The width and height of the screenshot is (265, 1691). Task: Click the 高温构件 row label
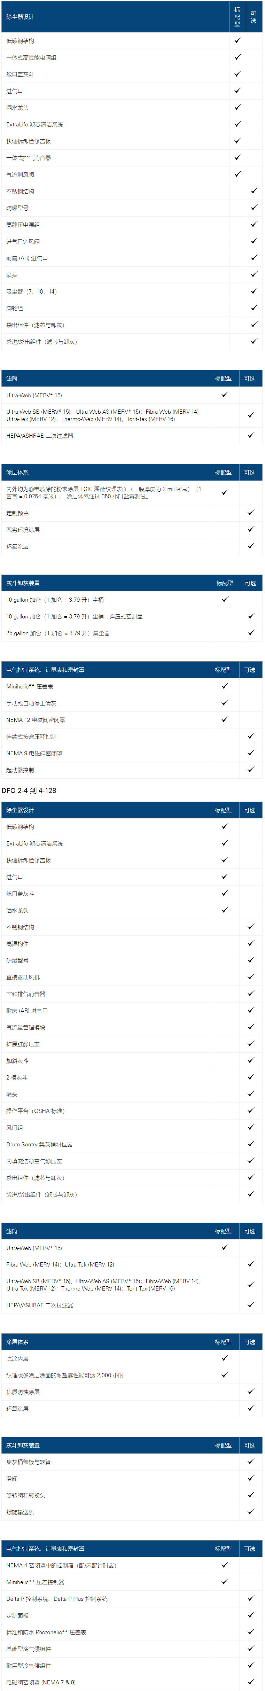pos(18,944)
